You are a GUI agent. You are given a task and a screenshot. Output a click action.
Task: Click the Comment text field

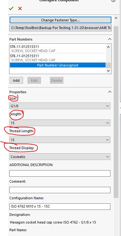pos(60,190)
